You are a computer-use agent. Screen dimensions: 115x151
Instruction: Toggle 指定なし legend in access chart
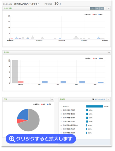pos(88,14)
